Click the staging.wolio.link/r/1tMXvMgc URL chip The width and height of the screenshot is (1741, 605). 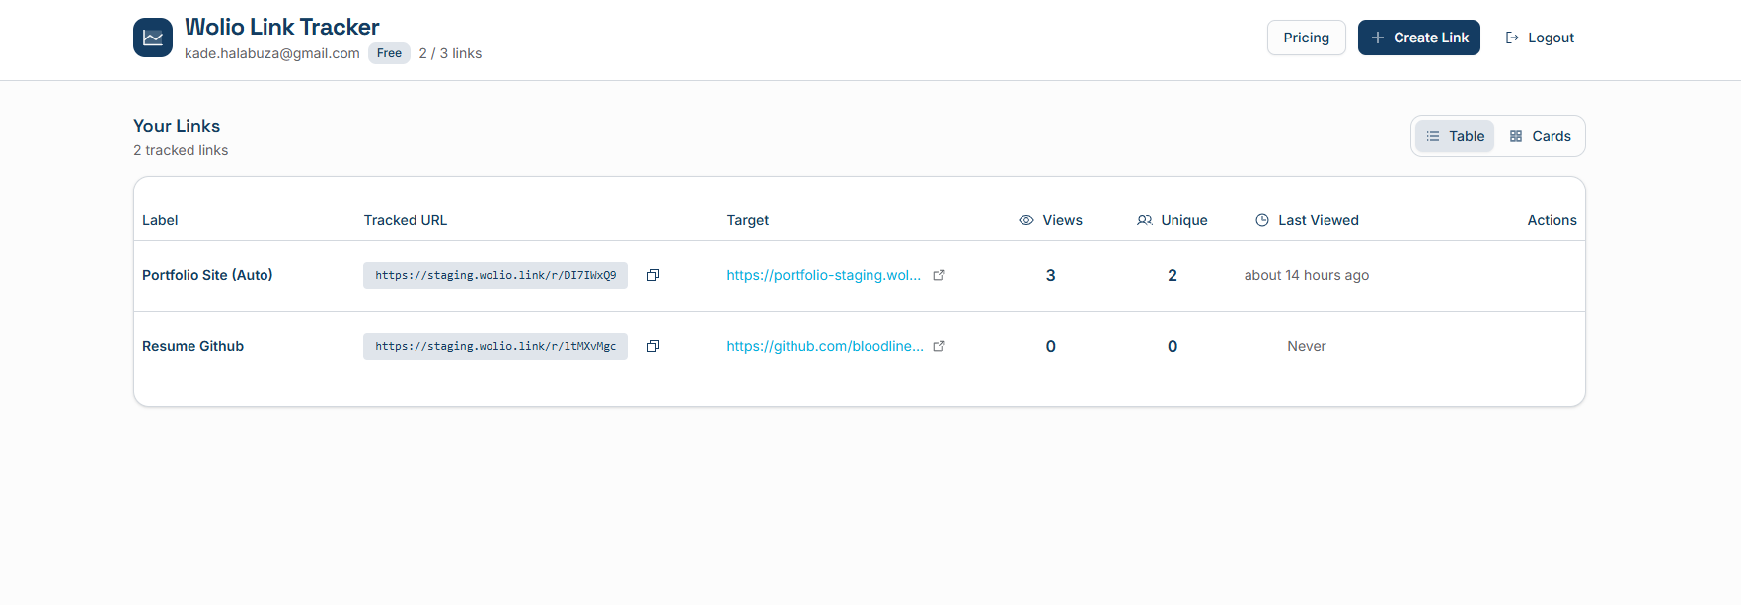[x=495, y=346]
